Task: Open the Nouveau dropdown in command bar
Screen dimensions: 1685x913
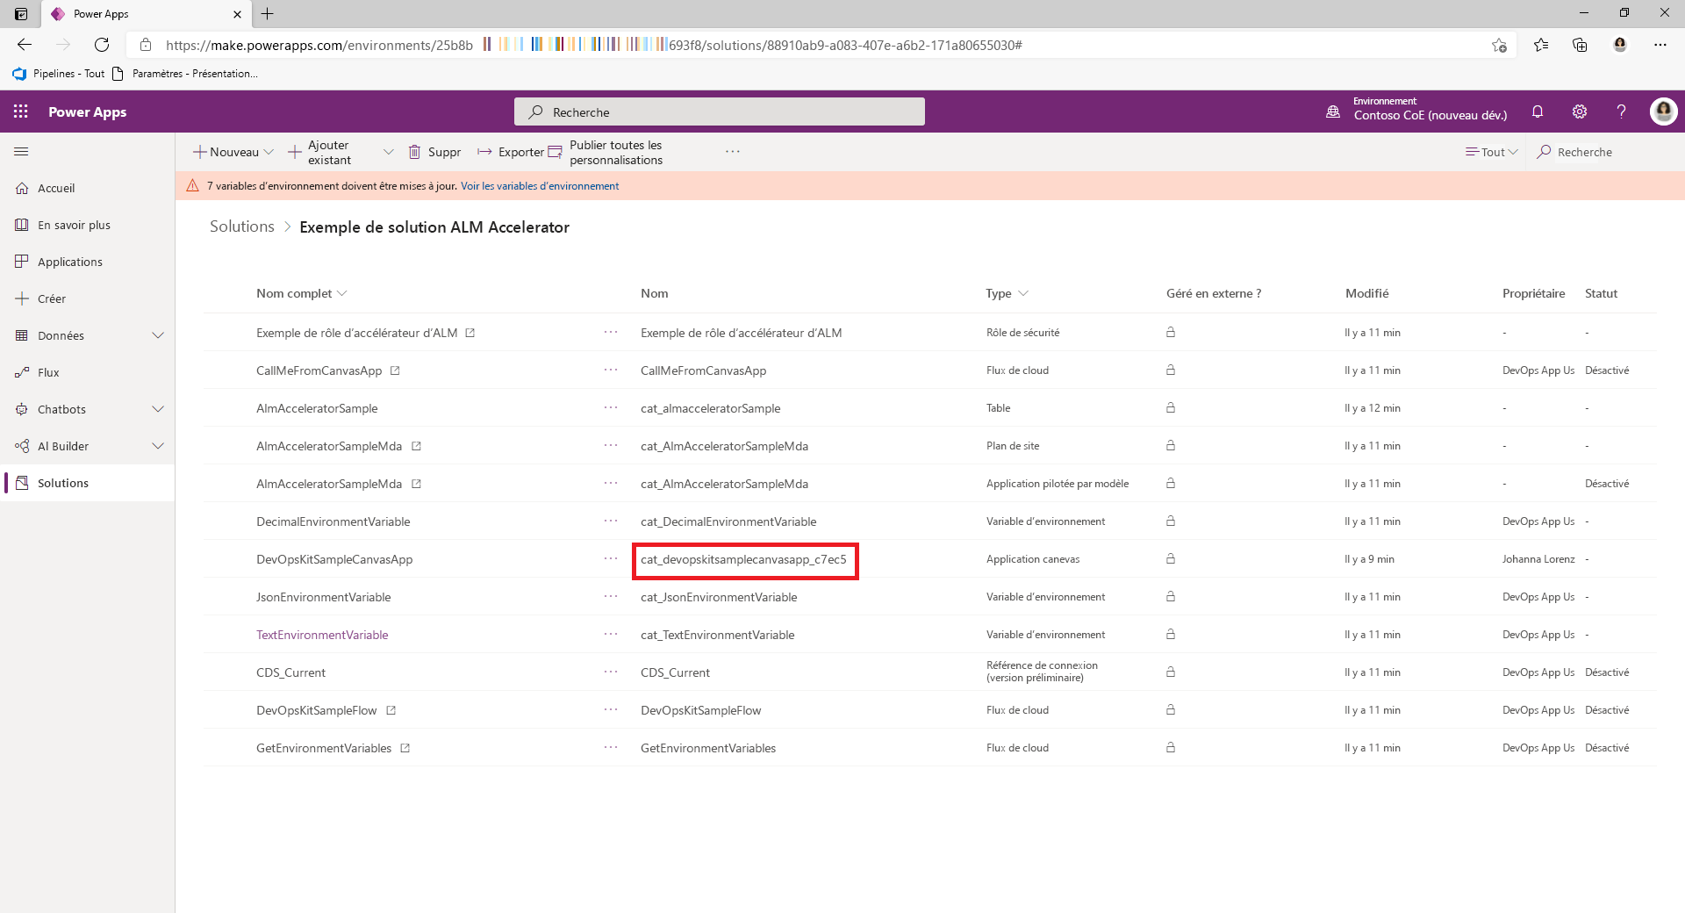Action: 233,152
